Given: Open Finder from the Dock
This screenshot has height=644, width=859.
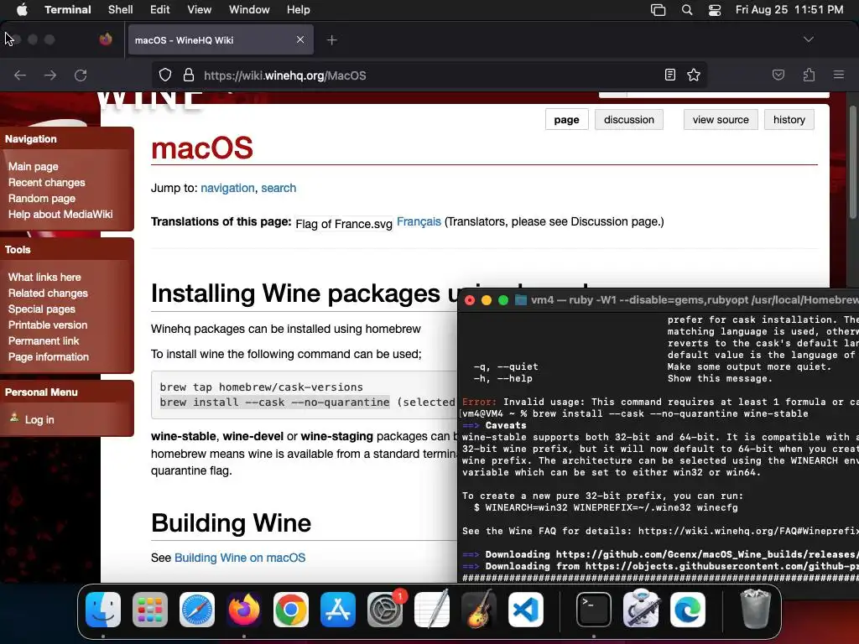Looking at the screenshot, I should (103, 610).
